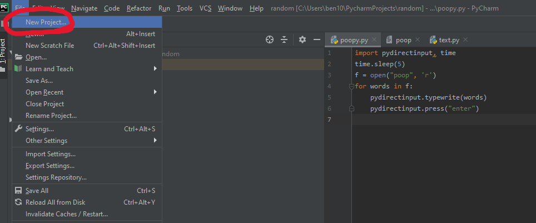Image resolution: width=536 pixels, height=223 pixels.
Task: Choose Invalidate Caches / Restart...
Action: (87, 214)
